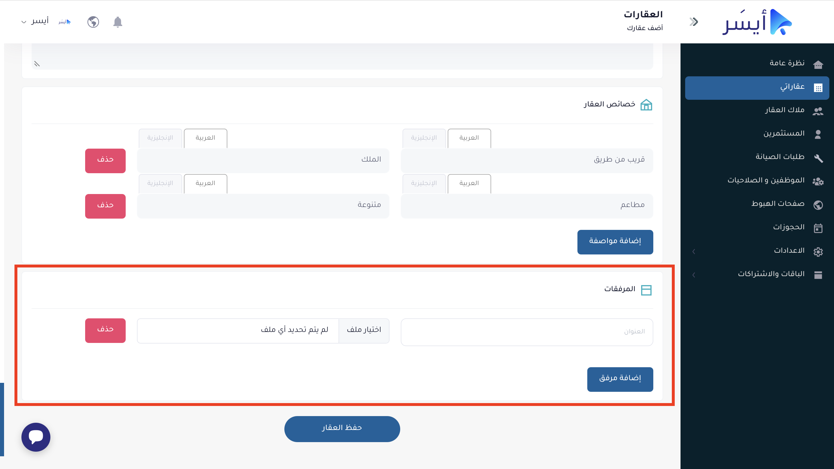This screenshot has width=834, height=469.
Task: Click the home icon beside نظرة عامة
Action: point(818,64)
